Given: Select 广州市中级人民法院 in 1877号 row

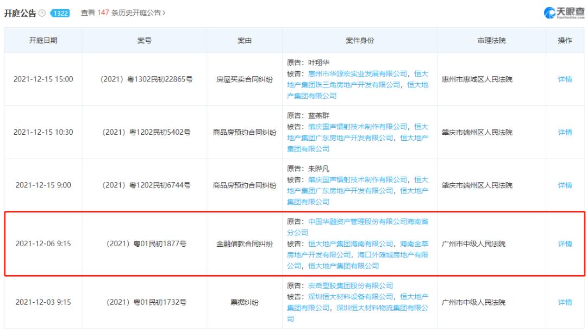Looking at the screenshot, I should tap(473, 243).
